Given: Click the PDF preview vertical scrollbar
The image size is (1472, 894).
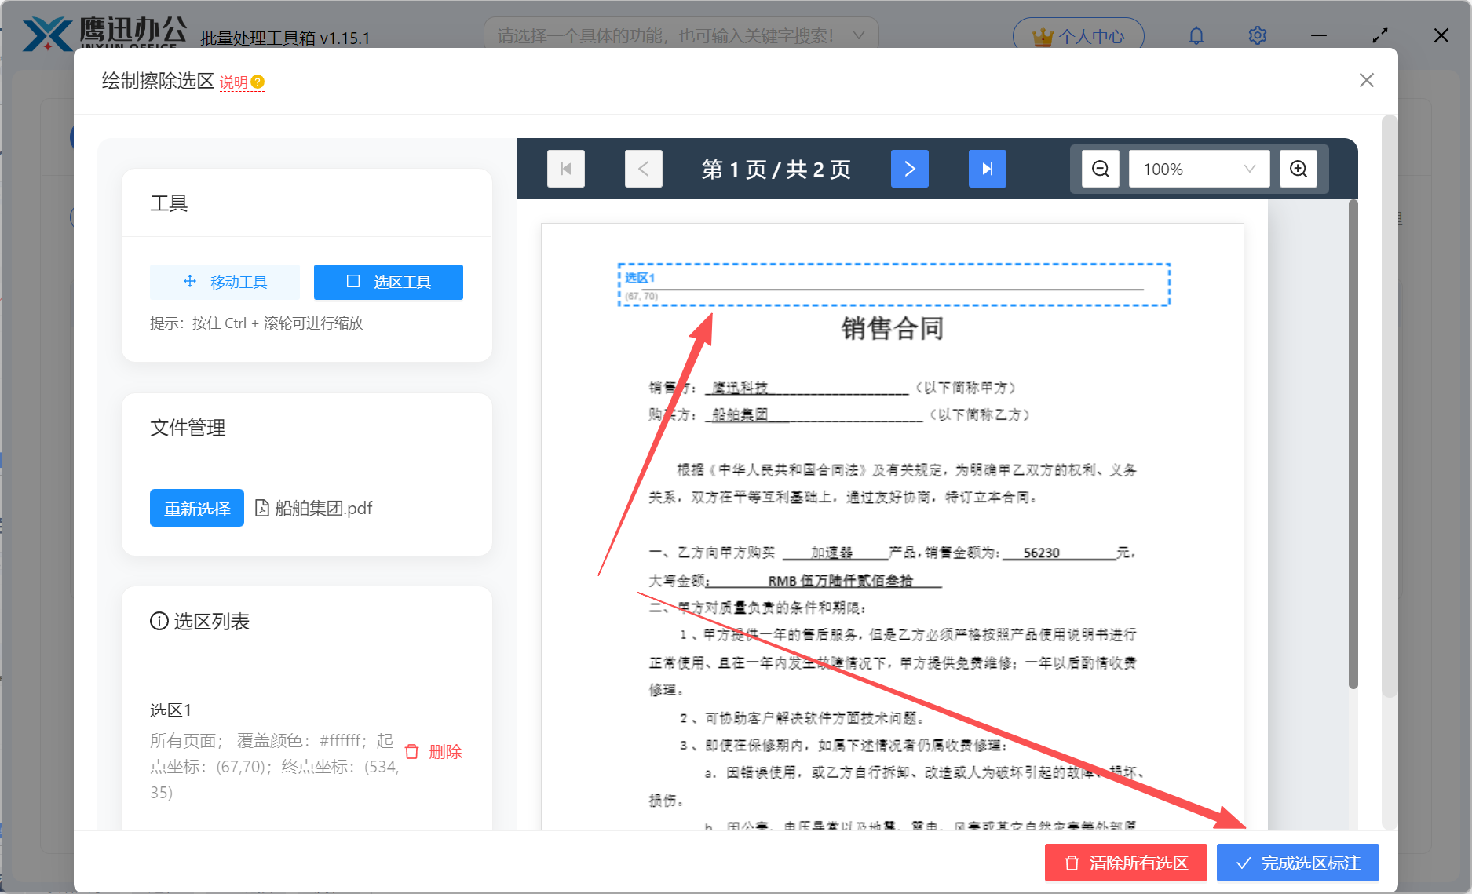Looking at the screenshot, I should [1353, 444].
